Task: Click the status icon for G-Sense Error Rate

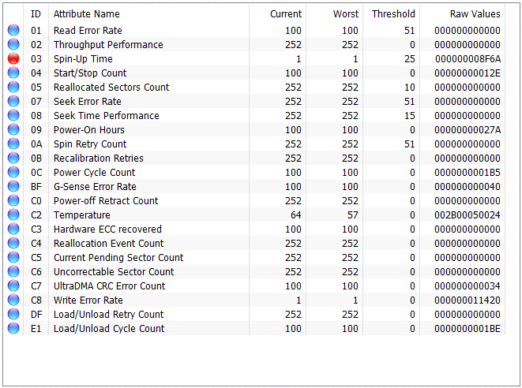Action: click(x=13, y=186)
